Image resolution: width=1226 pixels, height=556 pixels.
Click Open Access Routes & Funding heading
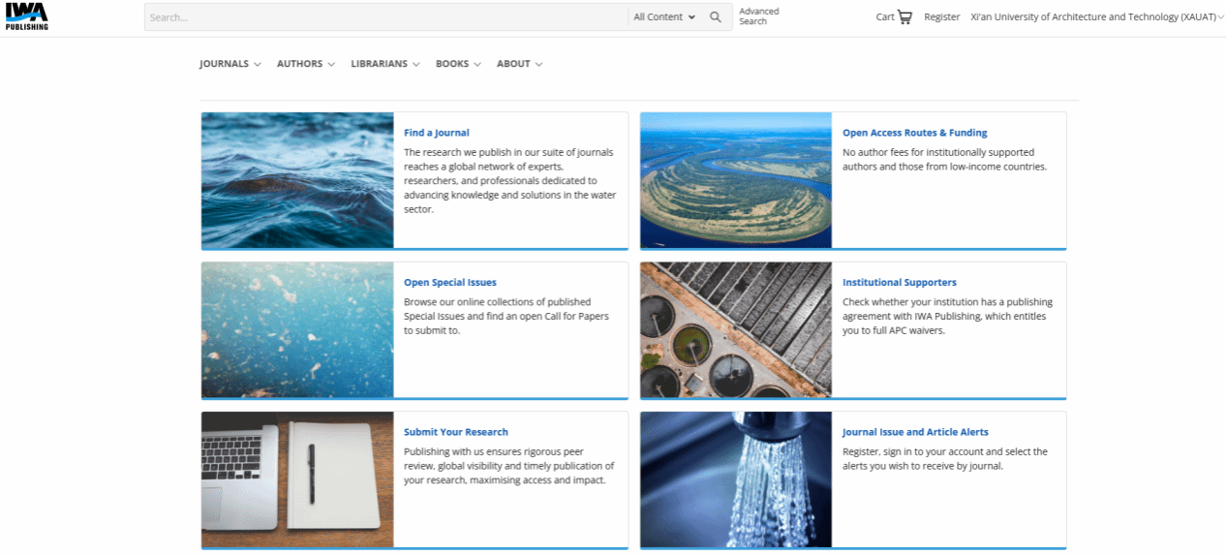914,133
